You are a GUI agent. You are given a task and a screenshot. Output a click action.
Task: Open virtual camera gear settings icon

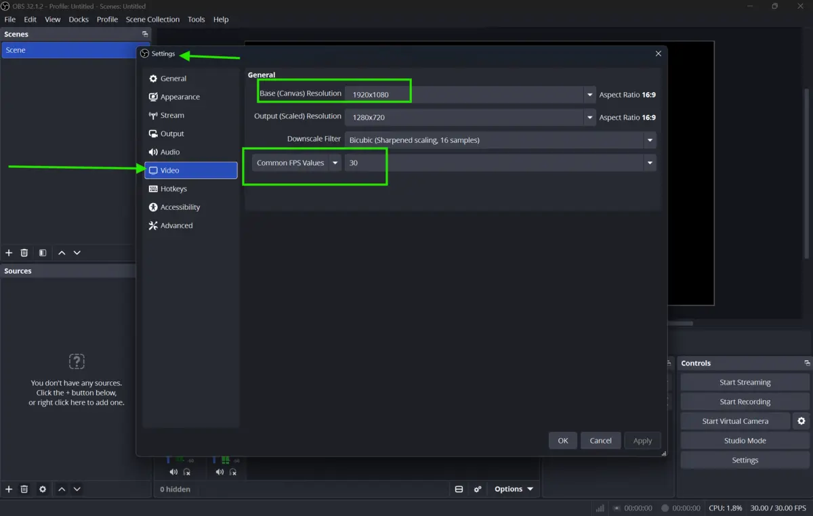click(801, 421)
